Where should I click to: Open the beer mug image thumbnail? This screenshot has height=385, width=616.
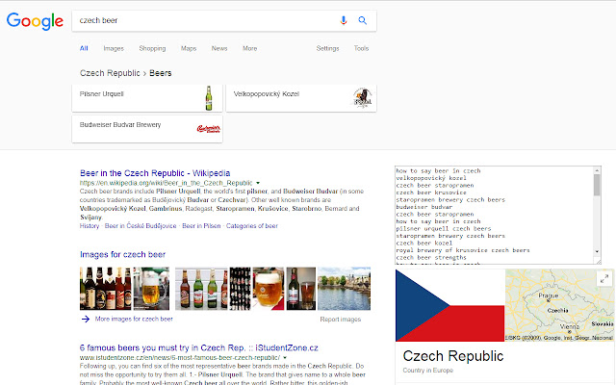[151, 289]
